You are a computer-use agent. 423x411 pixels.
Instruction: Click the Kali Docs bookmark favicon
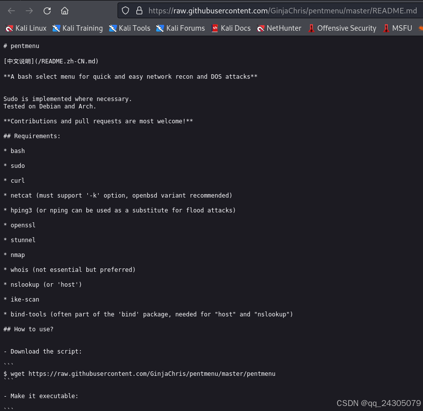tap(215, 28)
